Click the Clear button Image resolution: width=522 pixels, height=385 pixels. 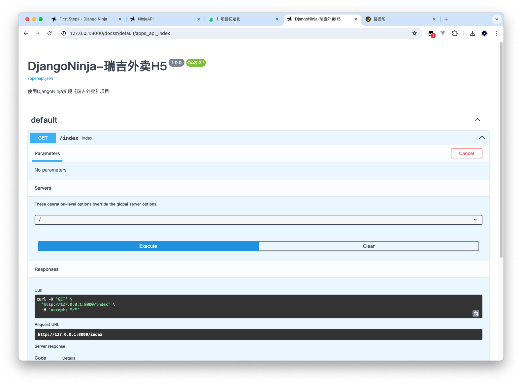369,246
